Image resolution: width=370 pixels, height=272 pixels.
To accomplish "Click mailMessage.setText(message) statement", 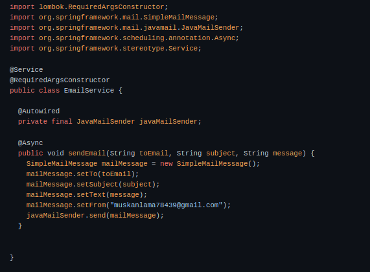I will 87,195.
